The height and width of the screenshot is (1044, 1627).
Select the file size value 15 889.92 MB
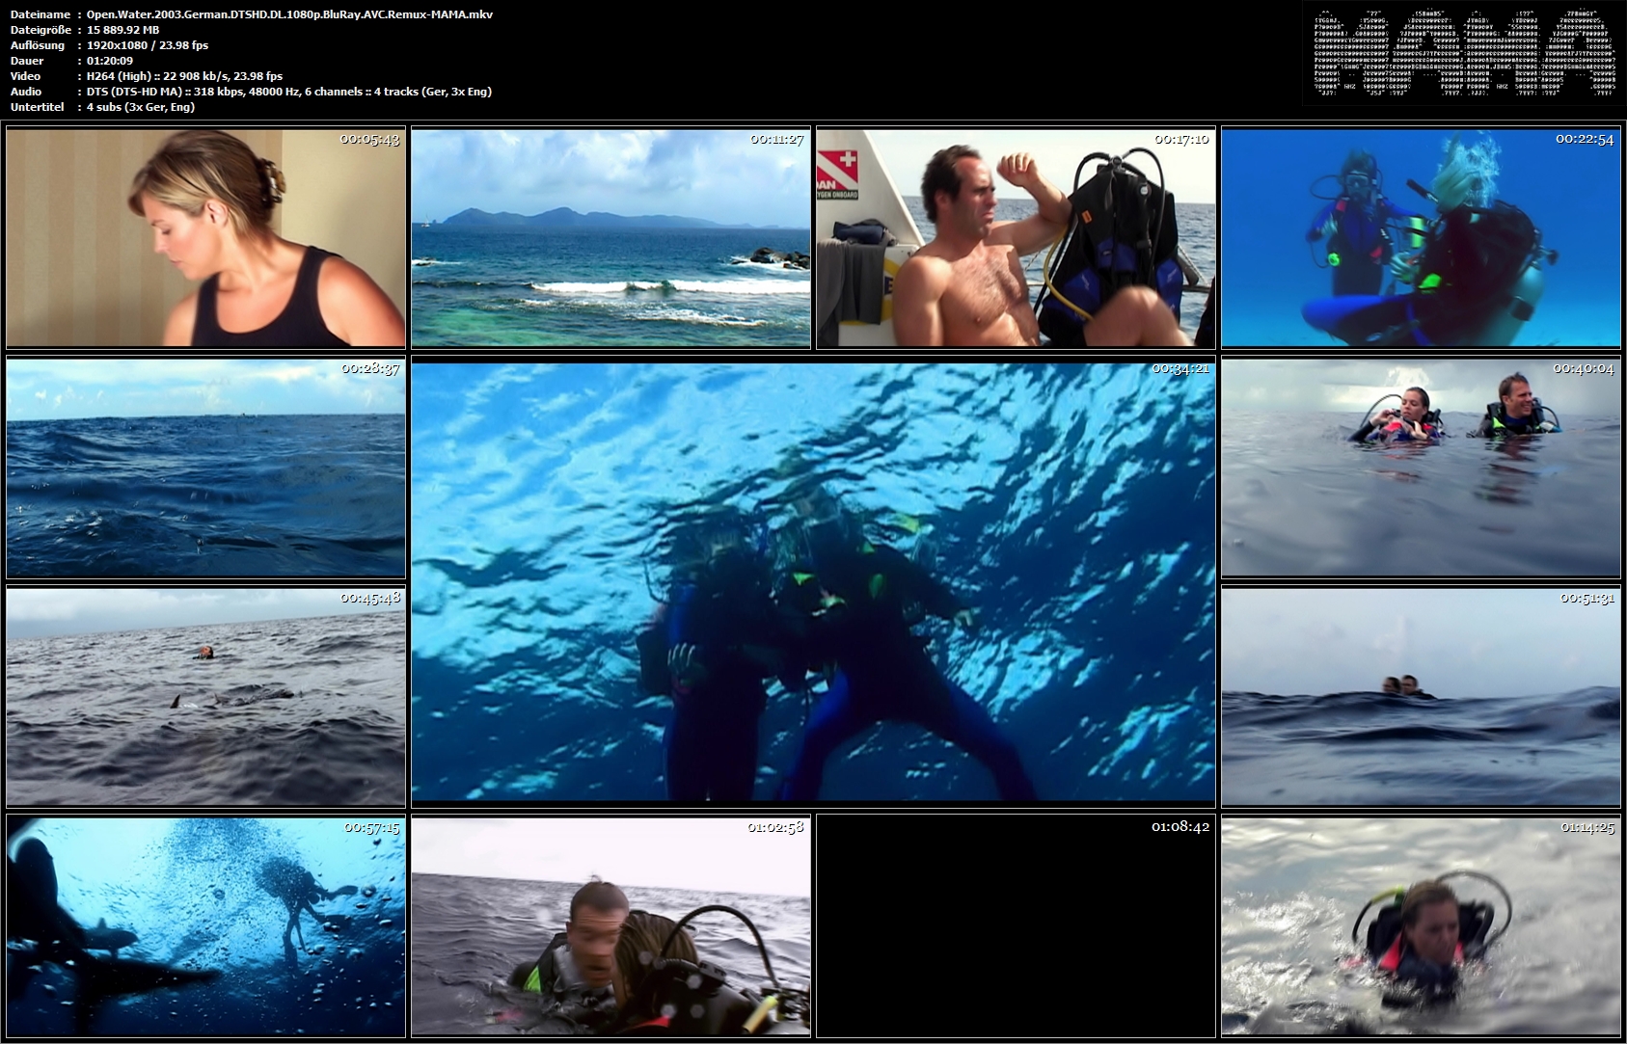point(122,30)
